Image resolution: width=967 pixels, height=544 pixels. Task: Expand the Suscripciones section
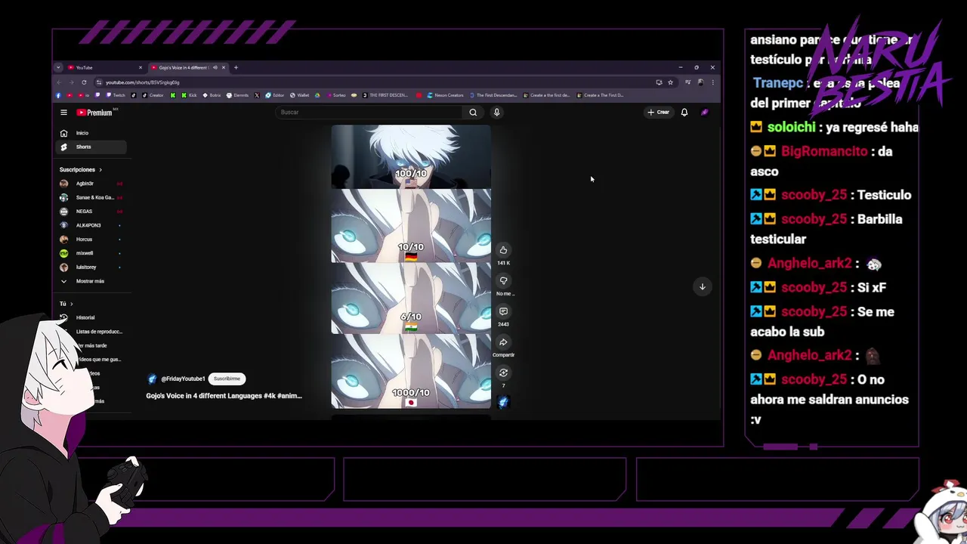pos(81,170)
